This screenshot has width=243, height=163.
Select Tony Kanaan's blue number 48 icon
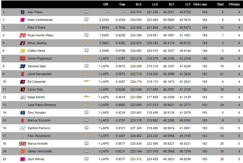(23, 113)
